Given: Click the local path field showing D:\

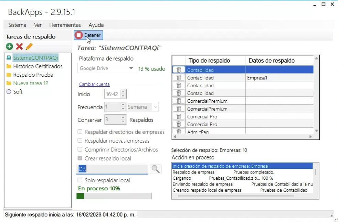Looking at the screenshot, I should point(112,169).
